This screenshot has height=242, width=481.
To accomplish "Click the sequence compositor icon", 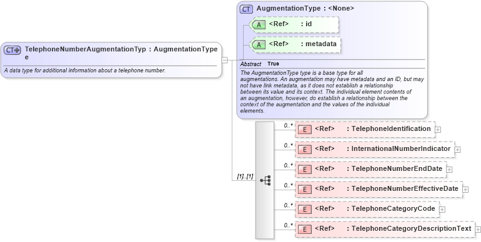I will (265, 180).
